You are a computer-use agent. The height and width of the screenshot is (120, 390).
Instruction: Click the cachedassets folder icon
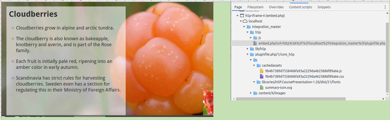tap(258, 66)
